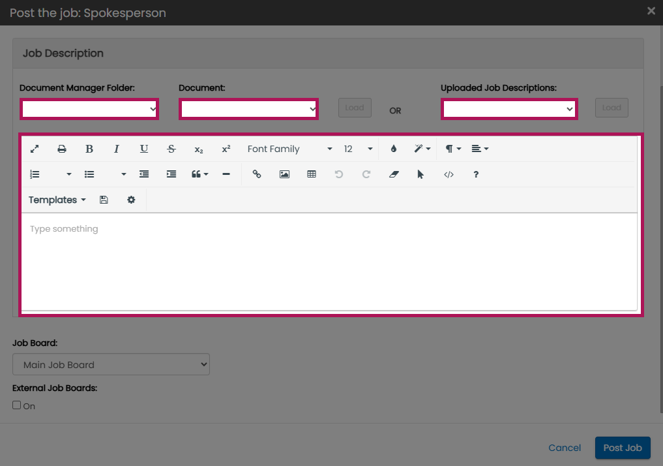Viewport: 663px width, 466px height.
Task: Open the inline style magic wand menu
Action: point(422,149)
